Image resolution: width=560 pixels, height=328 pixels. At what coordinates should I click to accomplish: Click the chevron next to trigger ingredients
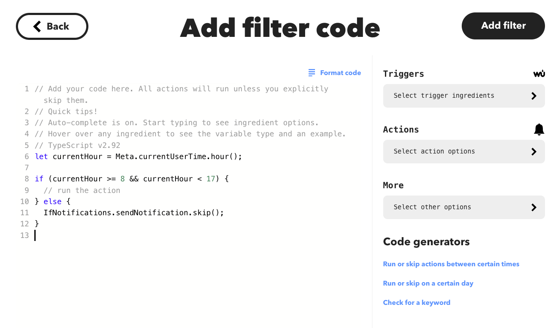[x=534, y=96]
